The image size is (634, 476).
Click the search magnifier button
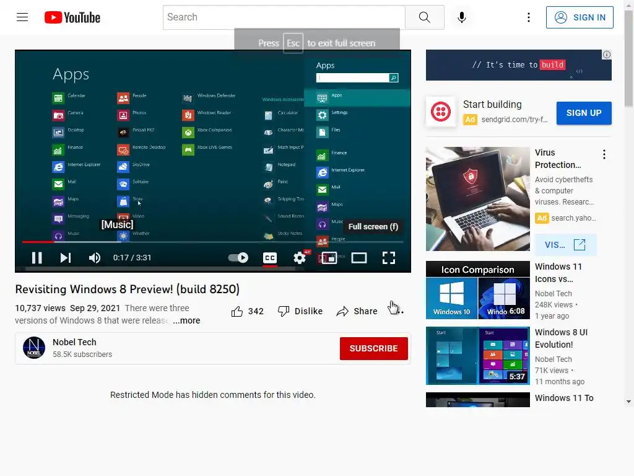(425, 17)
